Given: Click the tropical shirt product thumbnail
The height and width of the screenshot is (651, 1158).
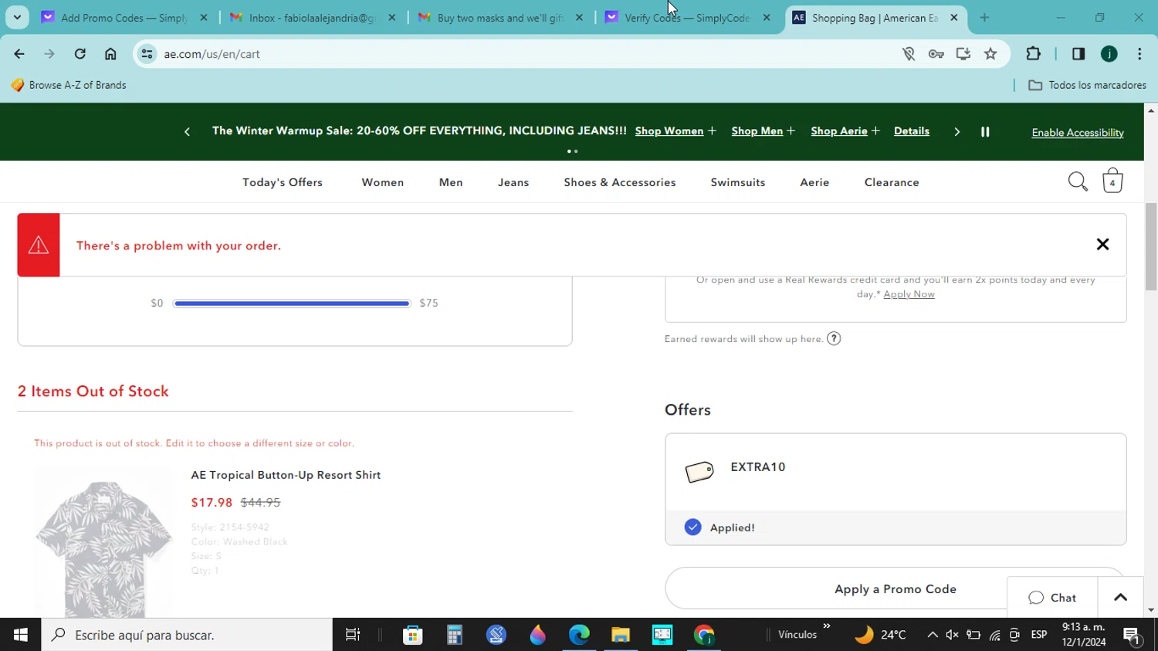Looking at the screenshot, I should coord(104,543).
